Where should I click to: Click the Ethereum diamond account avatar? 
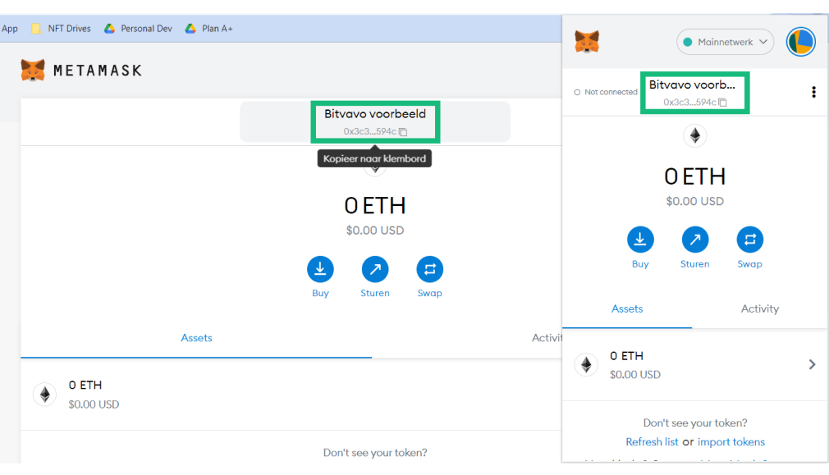pos(695,135)
